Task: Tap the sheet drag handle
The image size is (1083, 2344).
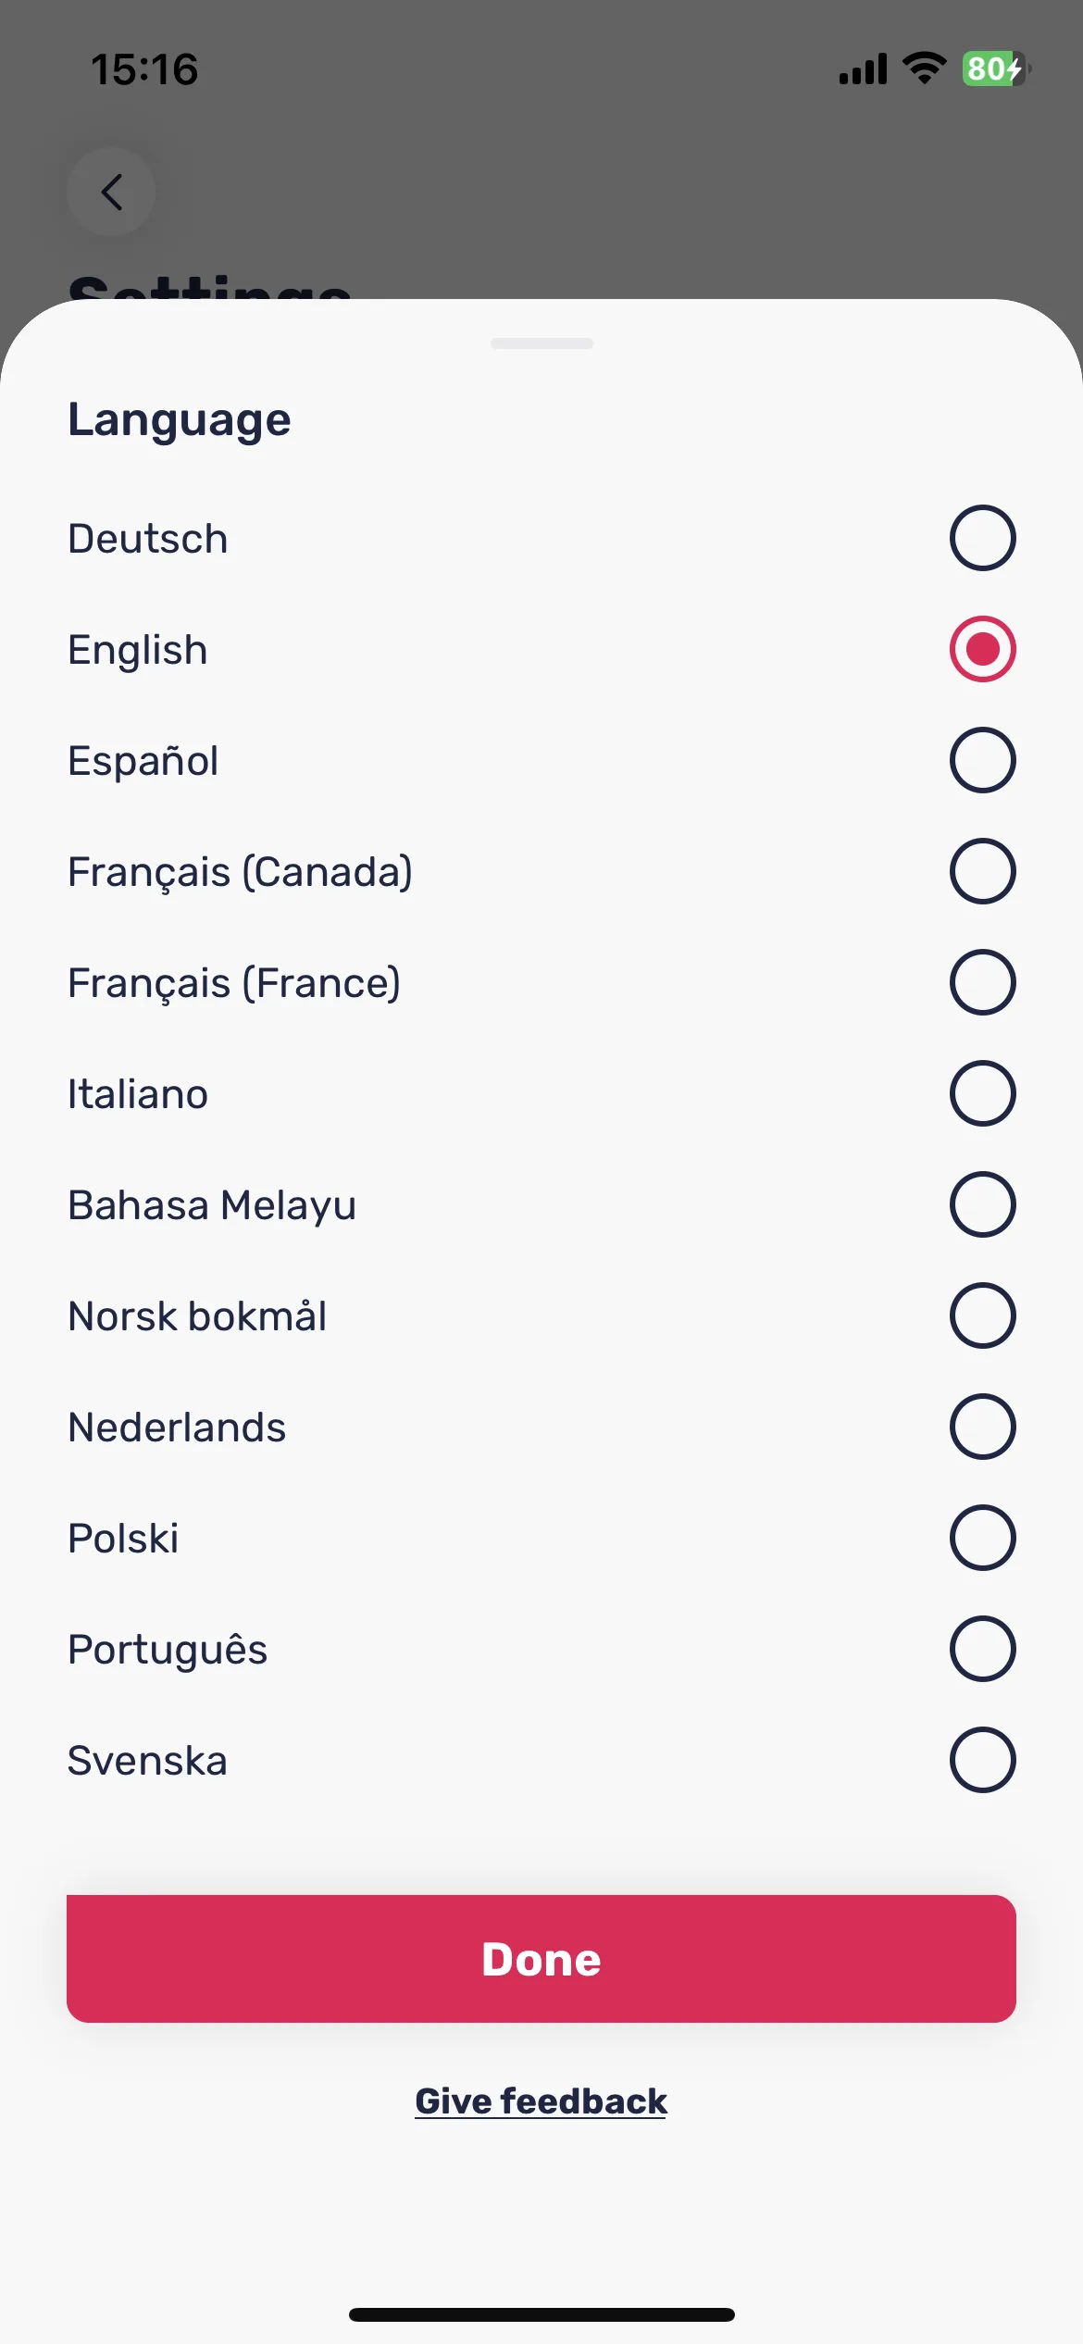Action: pyautogui.click(x=541, y=343)
